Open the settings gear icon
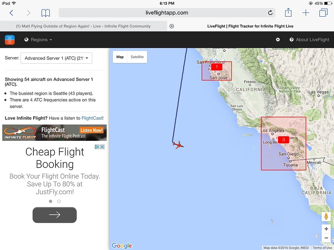This screenshot has height=250, width=334. pyautogui.click(x=278, y=40)
